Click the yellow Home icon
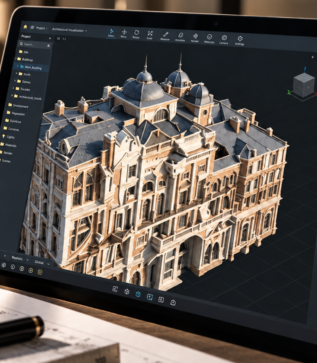This screenshot has height=363, width=317. pos(25,26)
